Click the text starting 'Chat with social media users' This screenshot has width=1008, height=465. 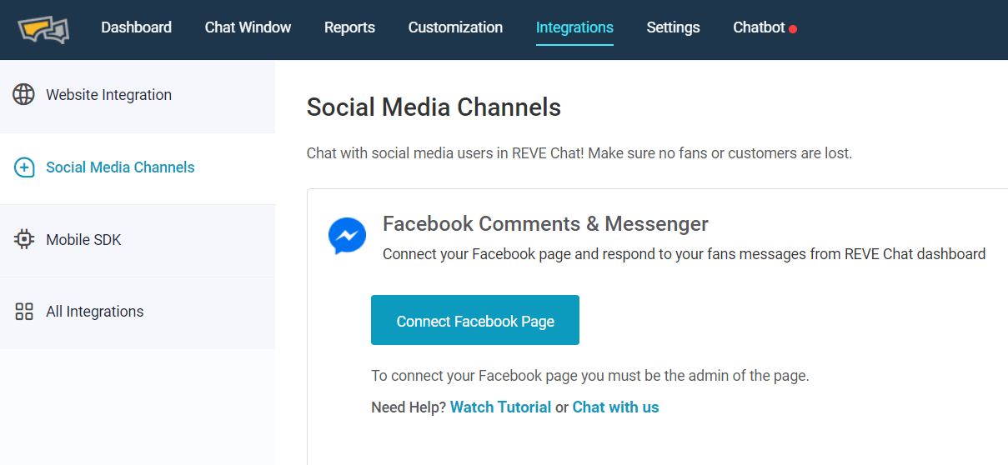[x=579, y=153]
